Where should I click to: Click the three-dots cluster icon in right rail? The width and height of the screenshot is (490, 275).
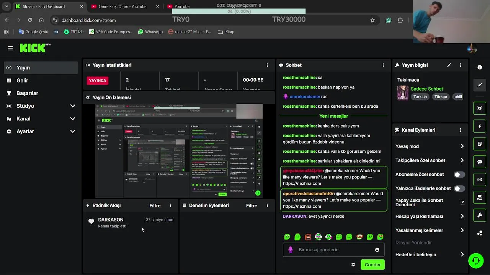(x=480, y=233)
